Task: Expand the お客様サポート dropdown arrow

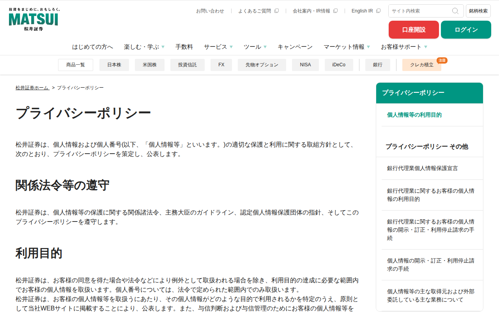Action: coord(426,47)
